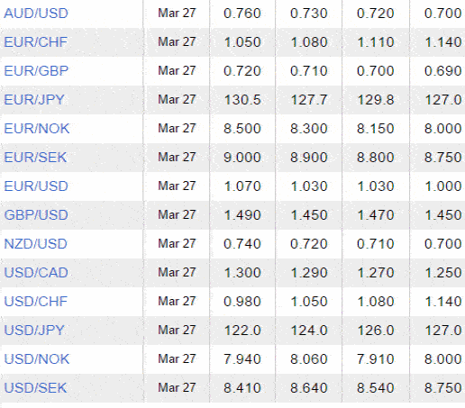
Task: Click the USD/SEK 8.640 forecast cell
Action: 309,388
